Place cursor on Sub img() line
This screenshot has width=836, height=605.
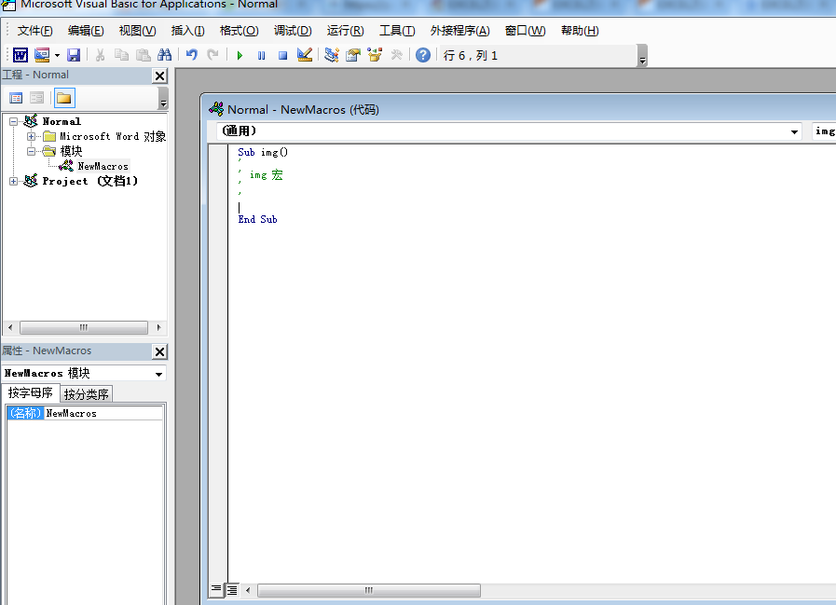(263, 153)
